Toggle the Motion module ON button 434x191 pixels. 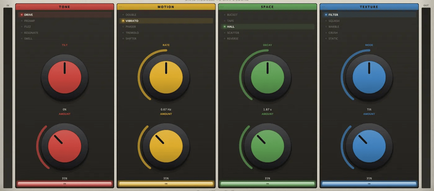coord(166,184)
